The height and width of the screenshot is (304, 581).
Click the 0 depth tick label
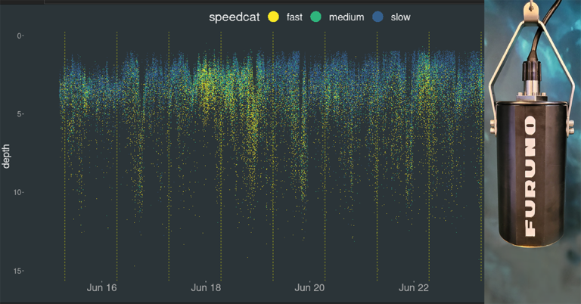[x=20, y=36]
